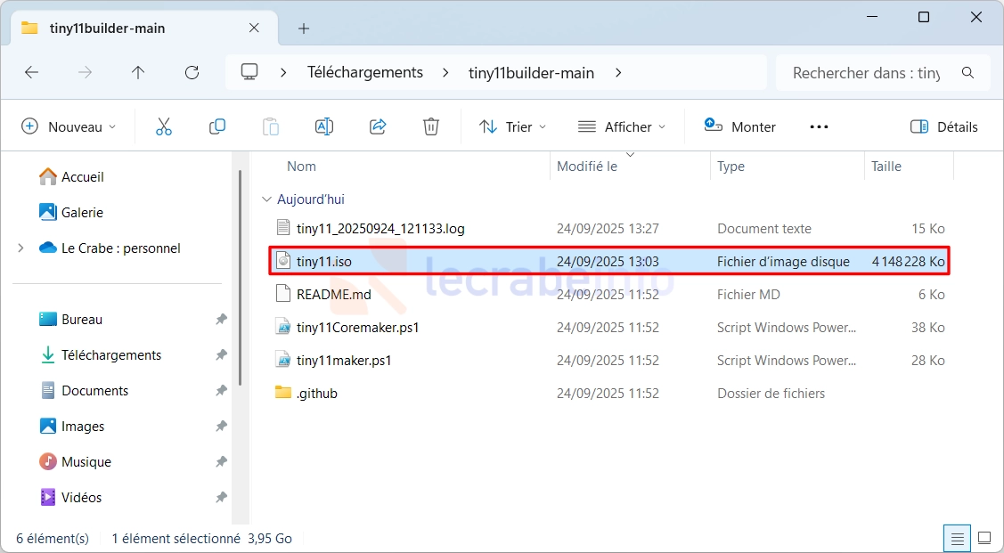Click the Share icon

pos(378,126)
